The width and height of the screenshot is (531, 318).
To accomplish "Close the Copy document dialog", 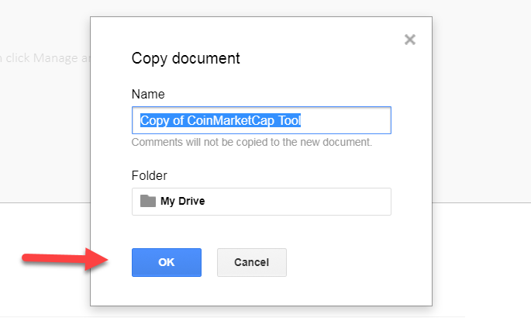I will coord(410,40).
